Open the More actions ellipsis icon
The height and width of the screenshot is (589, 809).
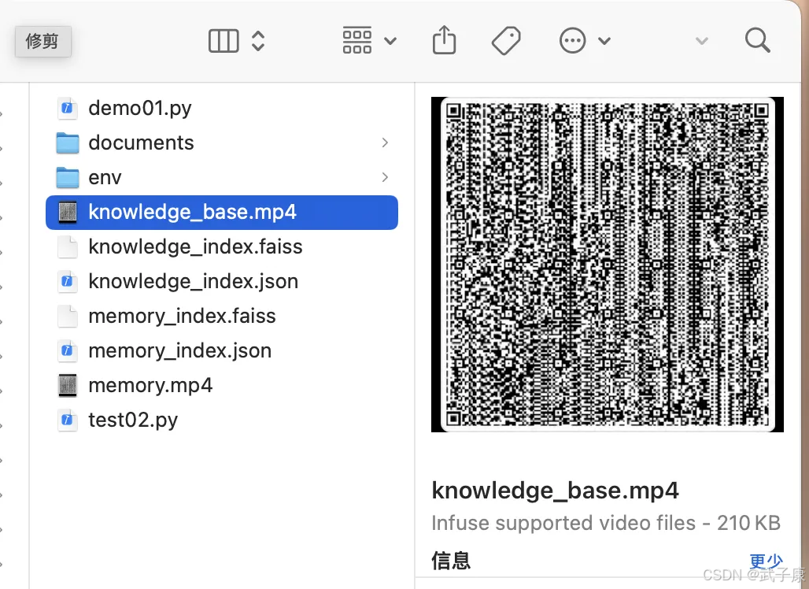[x=573, y=40]
